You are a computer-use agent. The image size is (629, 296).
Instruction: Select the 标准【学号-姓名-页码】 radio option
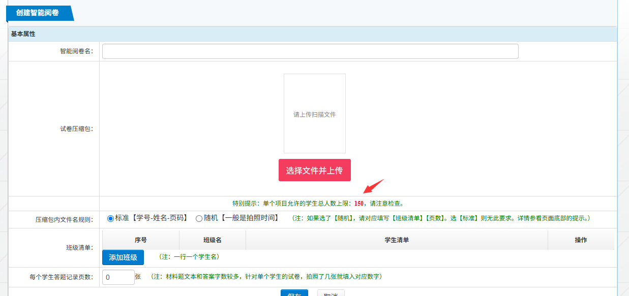[110, 218]
